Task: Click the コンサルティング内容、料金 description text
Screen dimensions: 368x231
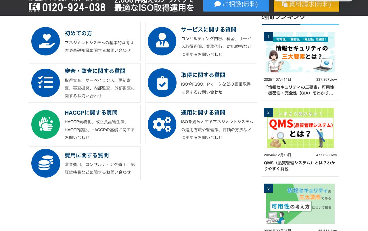Action: (216, 47)
